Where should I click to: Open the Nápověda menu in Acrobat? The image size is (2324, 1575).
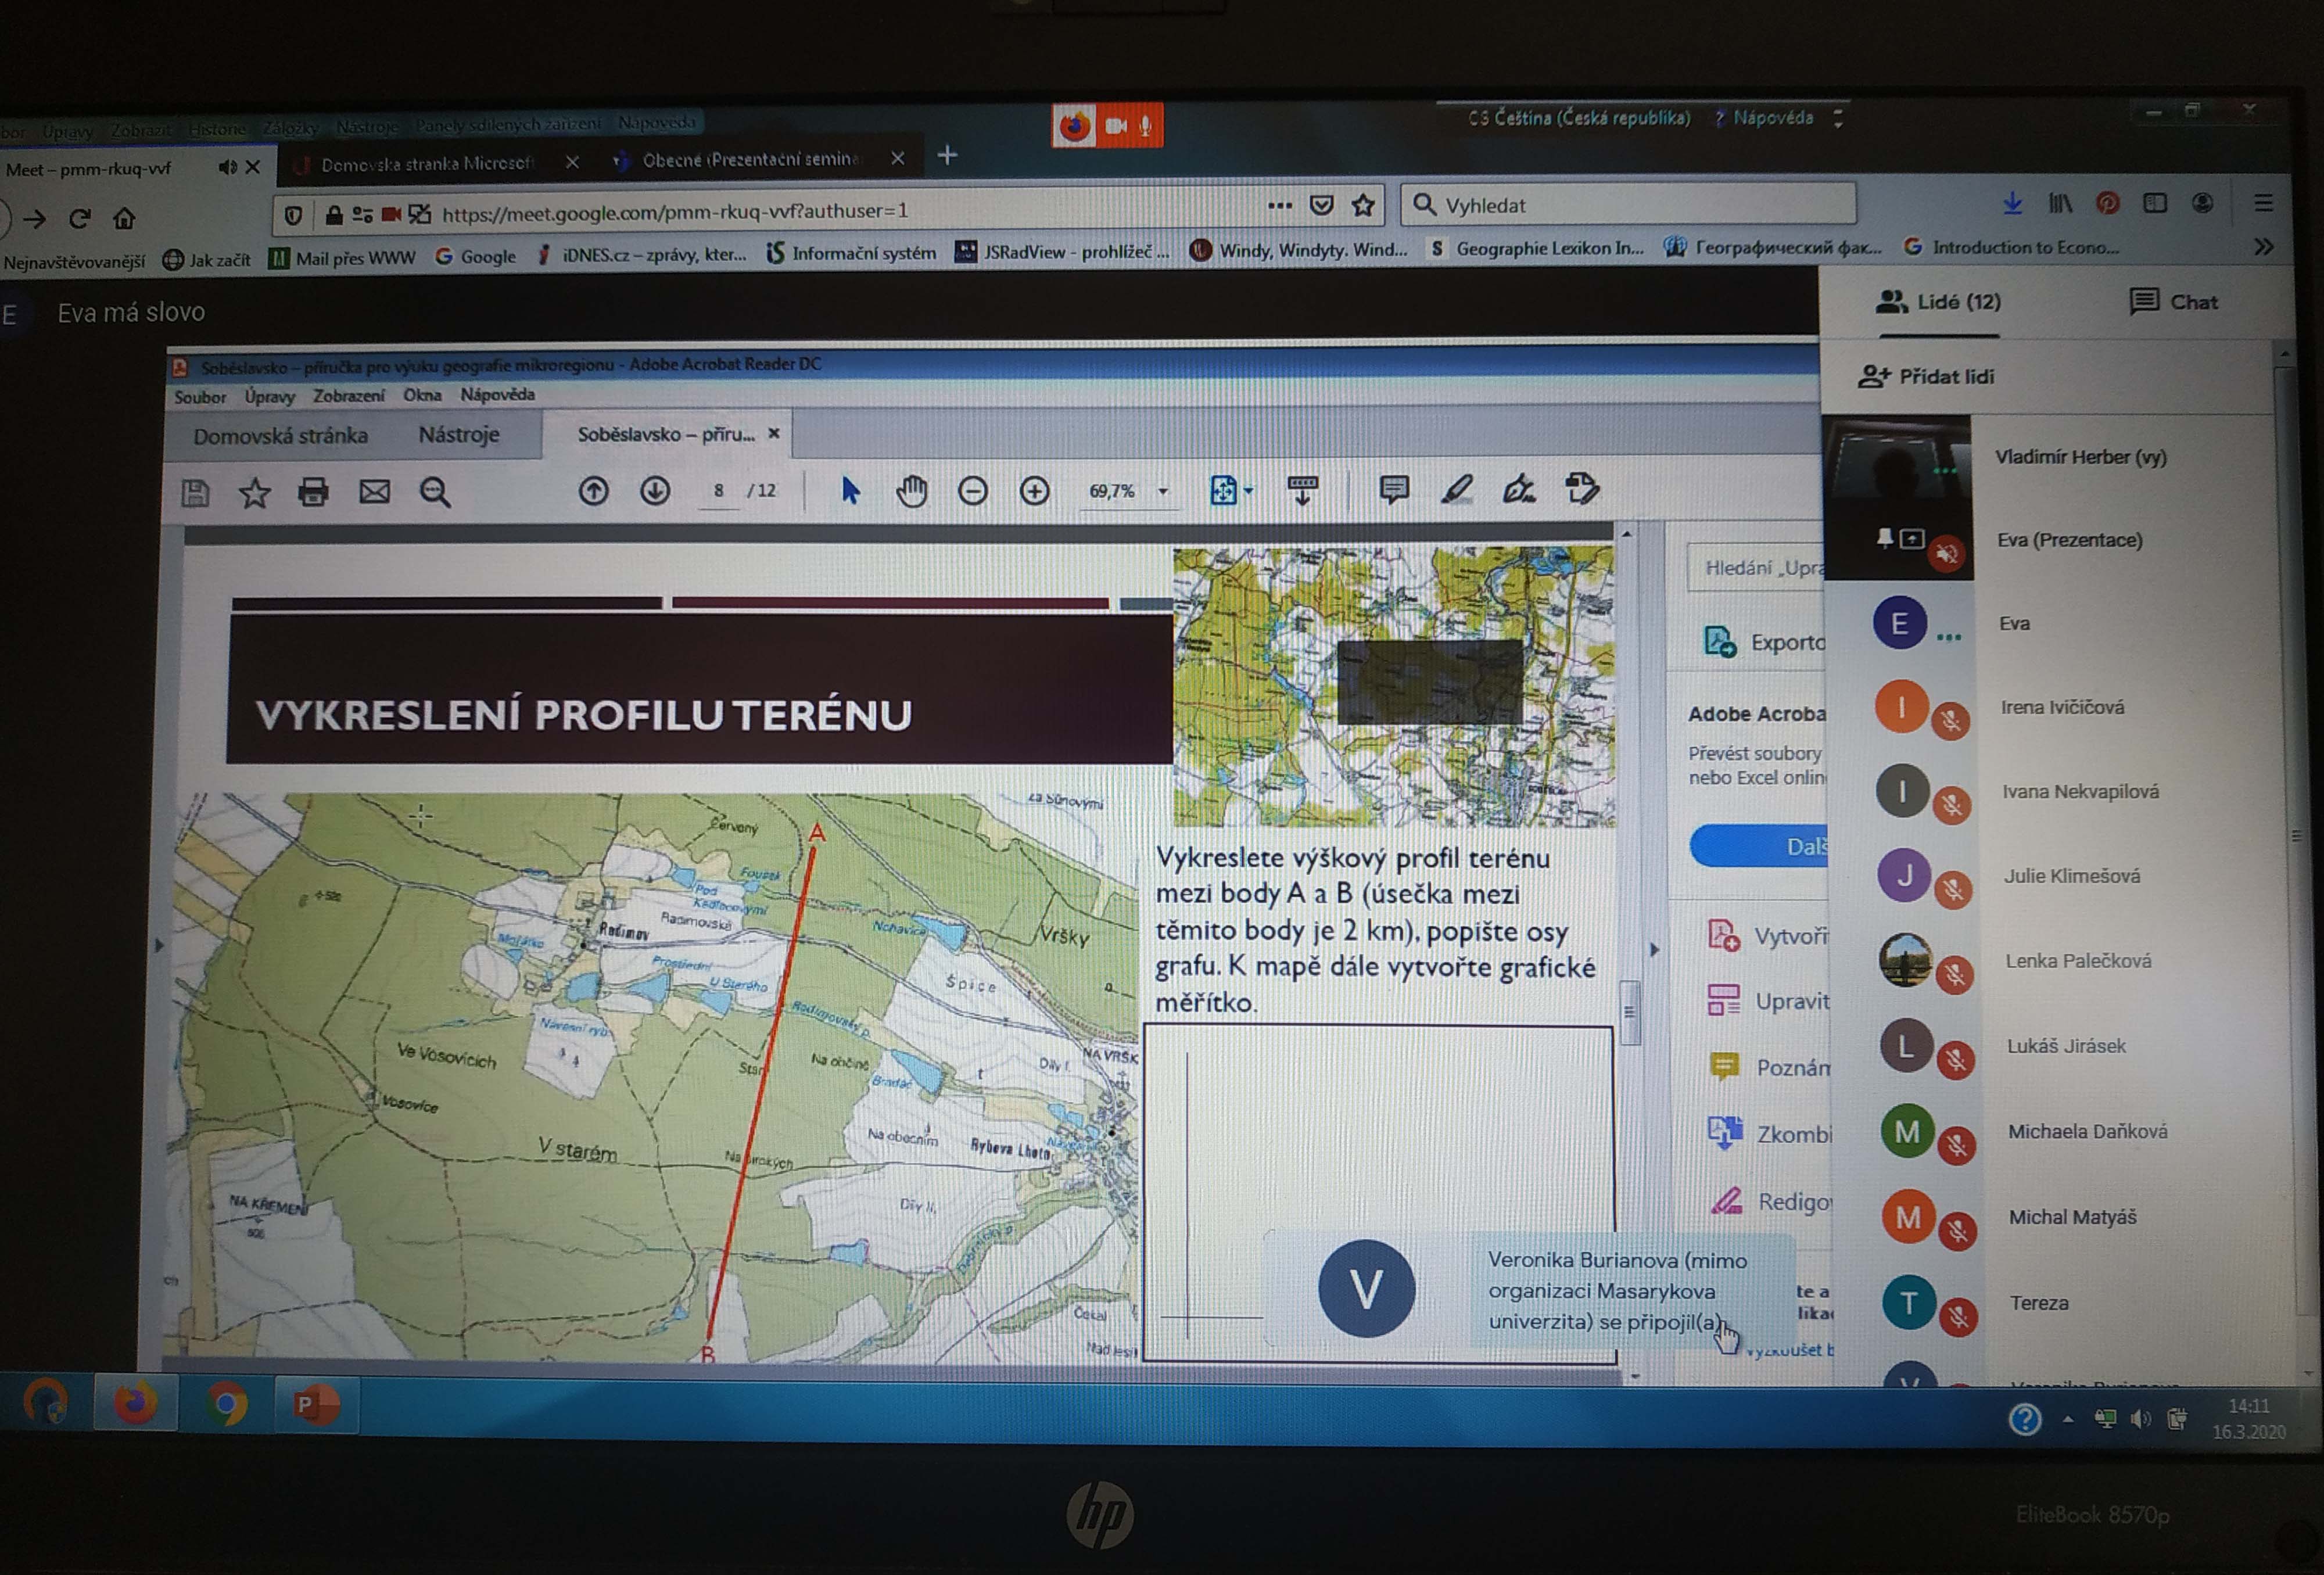497,394
